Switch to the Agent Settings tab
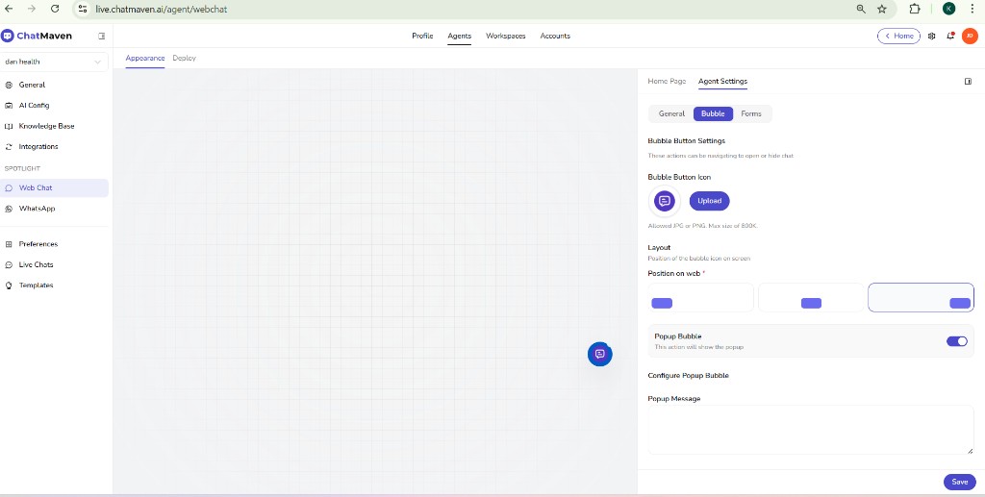This screenshot has height=497, width=985. [x=722, y=81]
